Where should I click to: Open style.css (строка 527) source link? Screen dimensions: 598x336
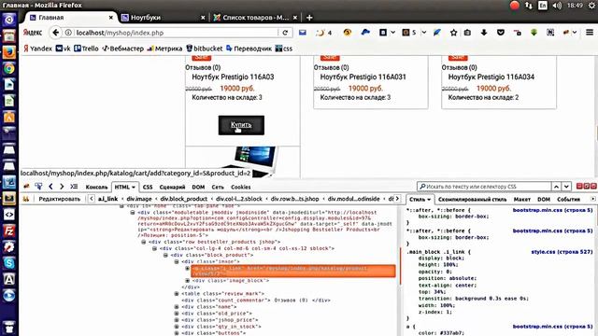coord(562,252)
